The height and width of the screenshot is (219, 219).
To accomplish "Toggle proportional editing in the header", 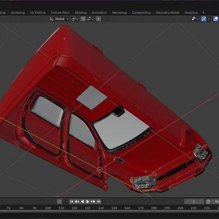I will click(99, 19).
